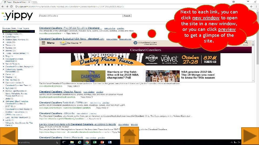Screen dimensions: 259x145
Task: Click the Cortana microphone icon
Action: point(57,142)
